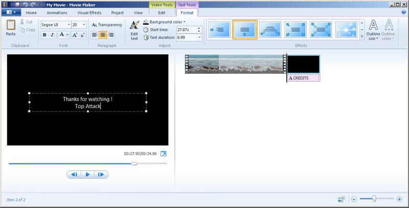
Task: Open the Segoe UI font dropdown
Action: click(x=55, y=25)
